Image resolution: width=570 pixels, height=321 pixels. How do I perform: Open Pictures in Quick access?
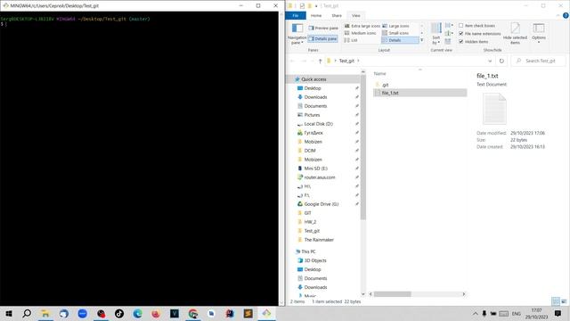(312, 115)
